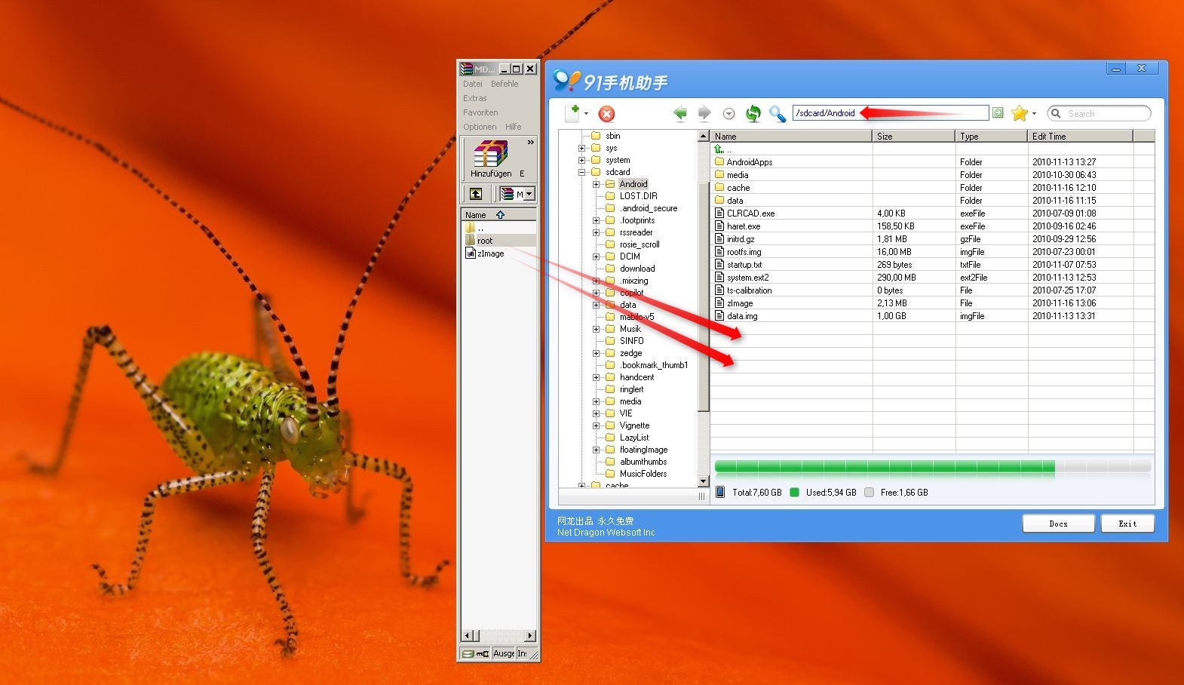Viewport: 1184px width, 685px height.
Task: Select data.img in file list
Action: (x=742, y=316)
